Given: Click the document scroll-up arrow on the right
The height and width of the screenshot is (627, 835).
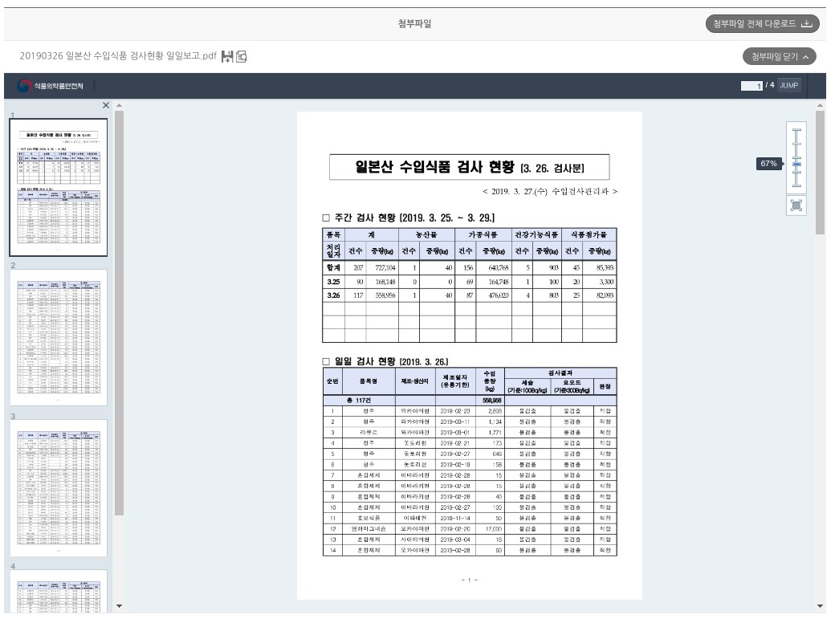Looking at the screenshot, I should (x=820, y=105).
